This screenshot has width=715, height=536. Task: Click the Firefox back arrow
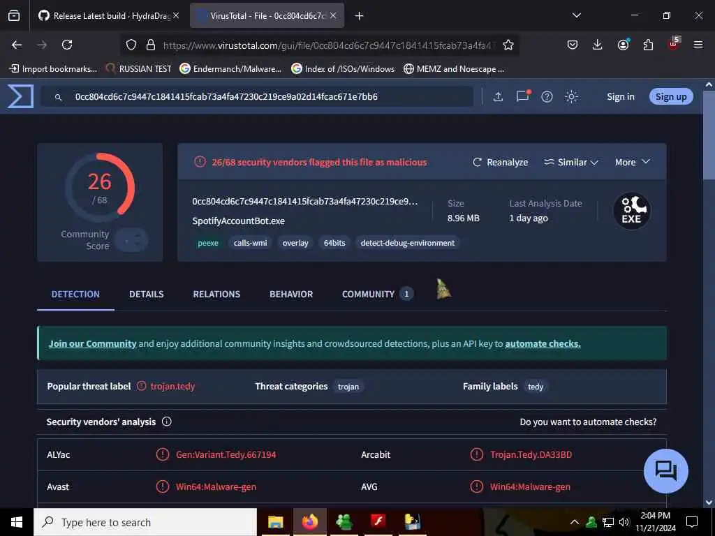17,45
